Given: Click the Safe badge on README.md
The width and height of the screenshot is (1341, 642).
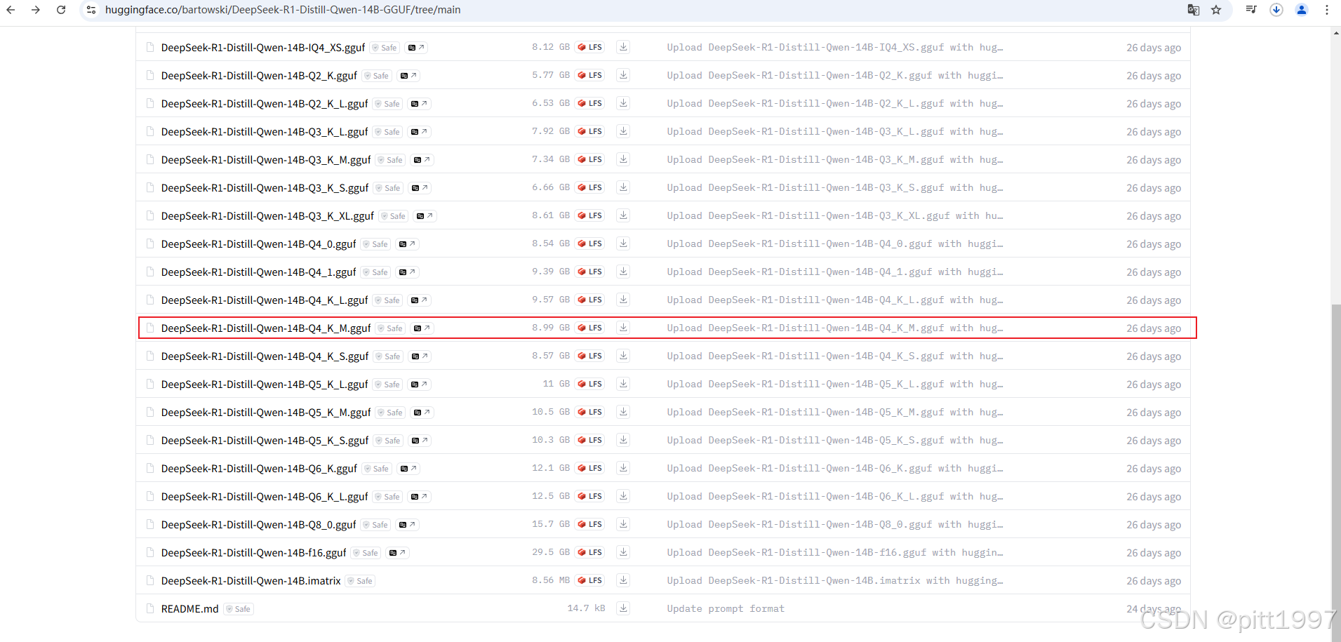Looking at the screenshot, I should (239, 609).
